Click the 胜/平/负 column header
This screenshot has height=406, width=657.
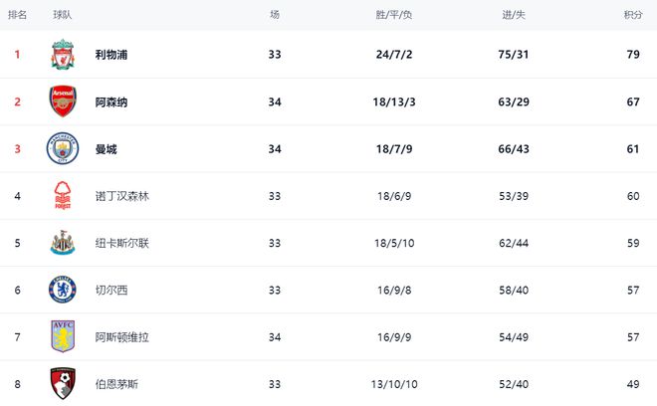[x=394, y=15]
